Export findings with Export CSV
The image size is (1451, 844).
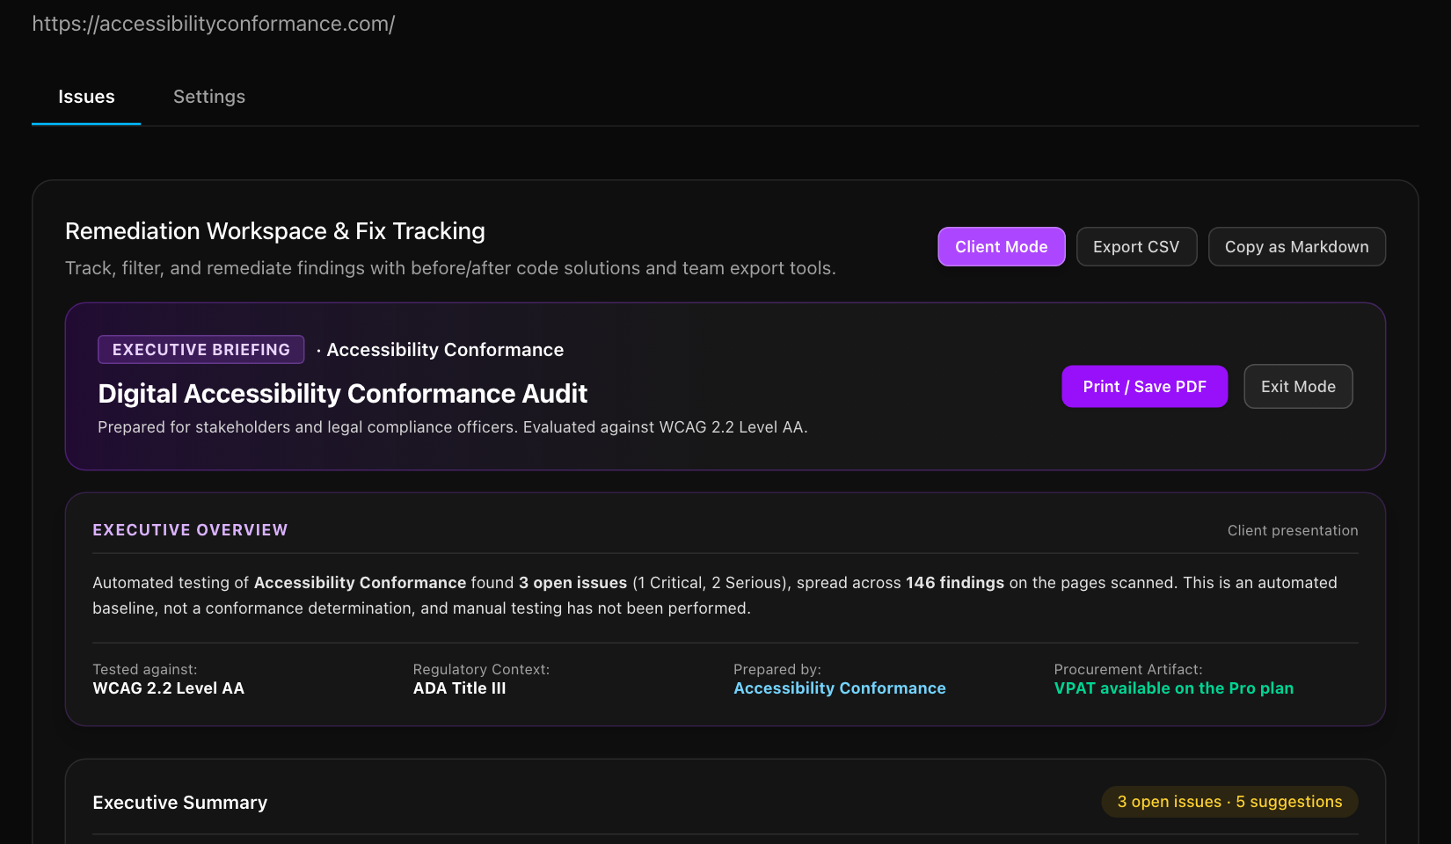click(x=1136, y=247)
